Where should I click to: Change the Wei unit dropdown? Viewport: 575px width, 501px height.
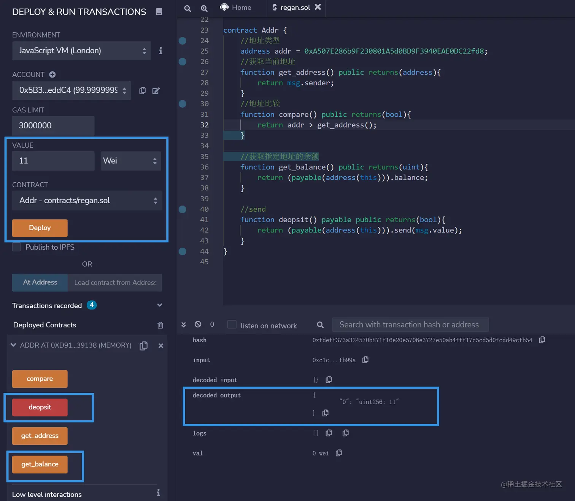point(131,161)
